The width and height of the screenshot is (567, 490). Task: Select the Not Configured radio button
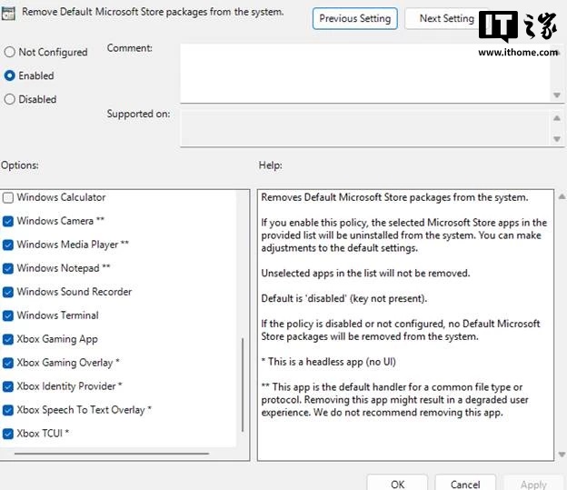tap(10, 53)
